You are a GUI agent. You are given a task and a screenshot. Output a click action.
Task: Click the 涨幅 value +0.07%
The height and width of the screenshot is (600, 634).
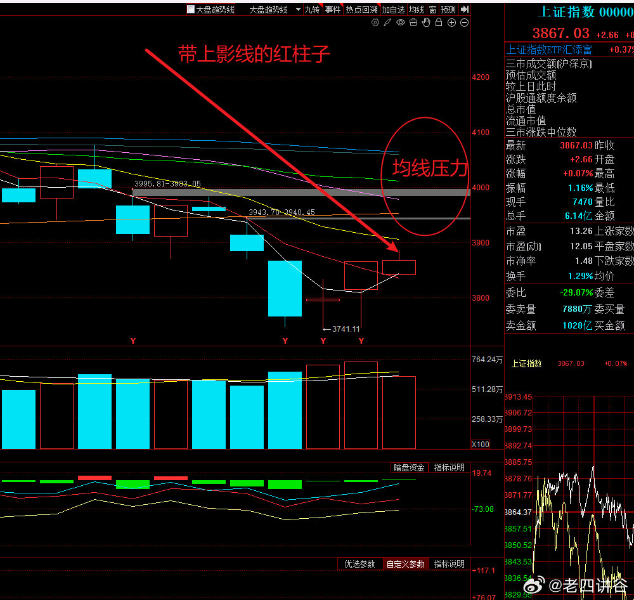[x=578, y=174]
